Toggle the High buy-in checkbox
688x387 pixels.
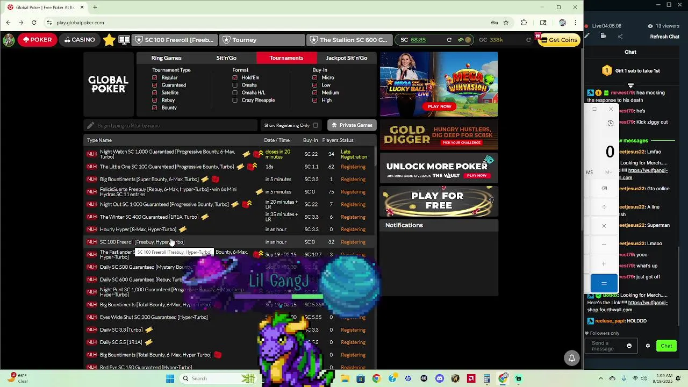(315, 100)
